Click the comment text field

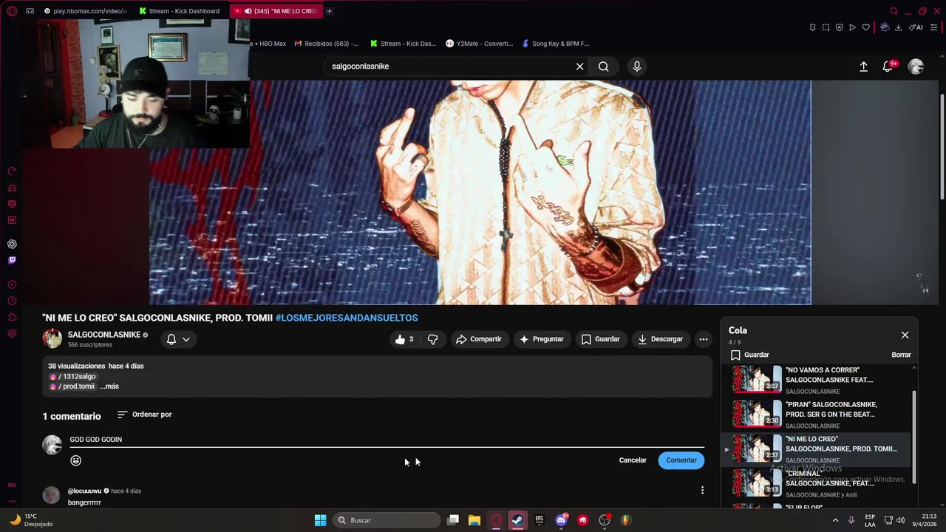387,440
